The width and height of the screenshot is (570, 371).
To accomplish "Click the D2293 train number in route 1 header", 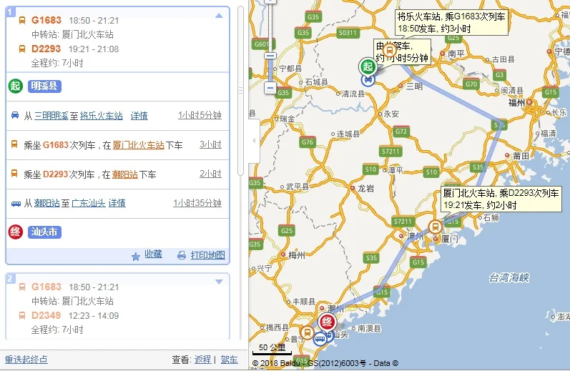I will (x=46, y=49).
